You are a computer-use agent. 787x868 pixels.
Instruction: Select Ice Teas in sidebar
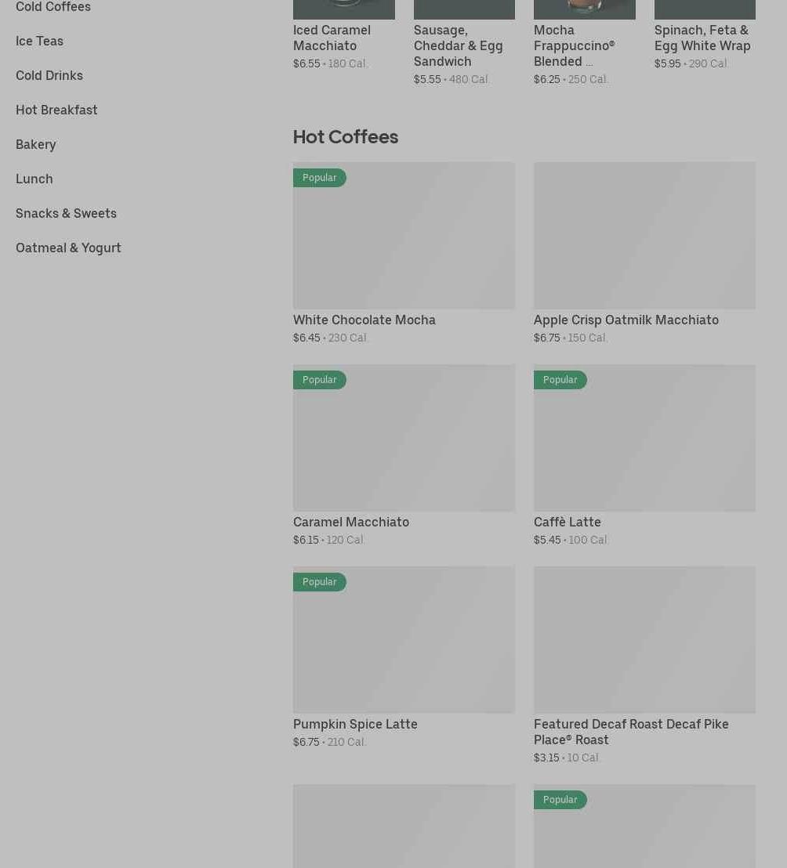click(x=39, y=41)
